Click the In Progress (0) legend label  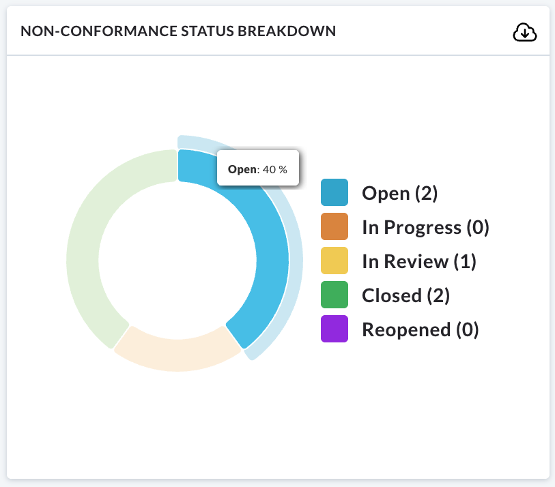coord(425,227)
